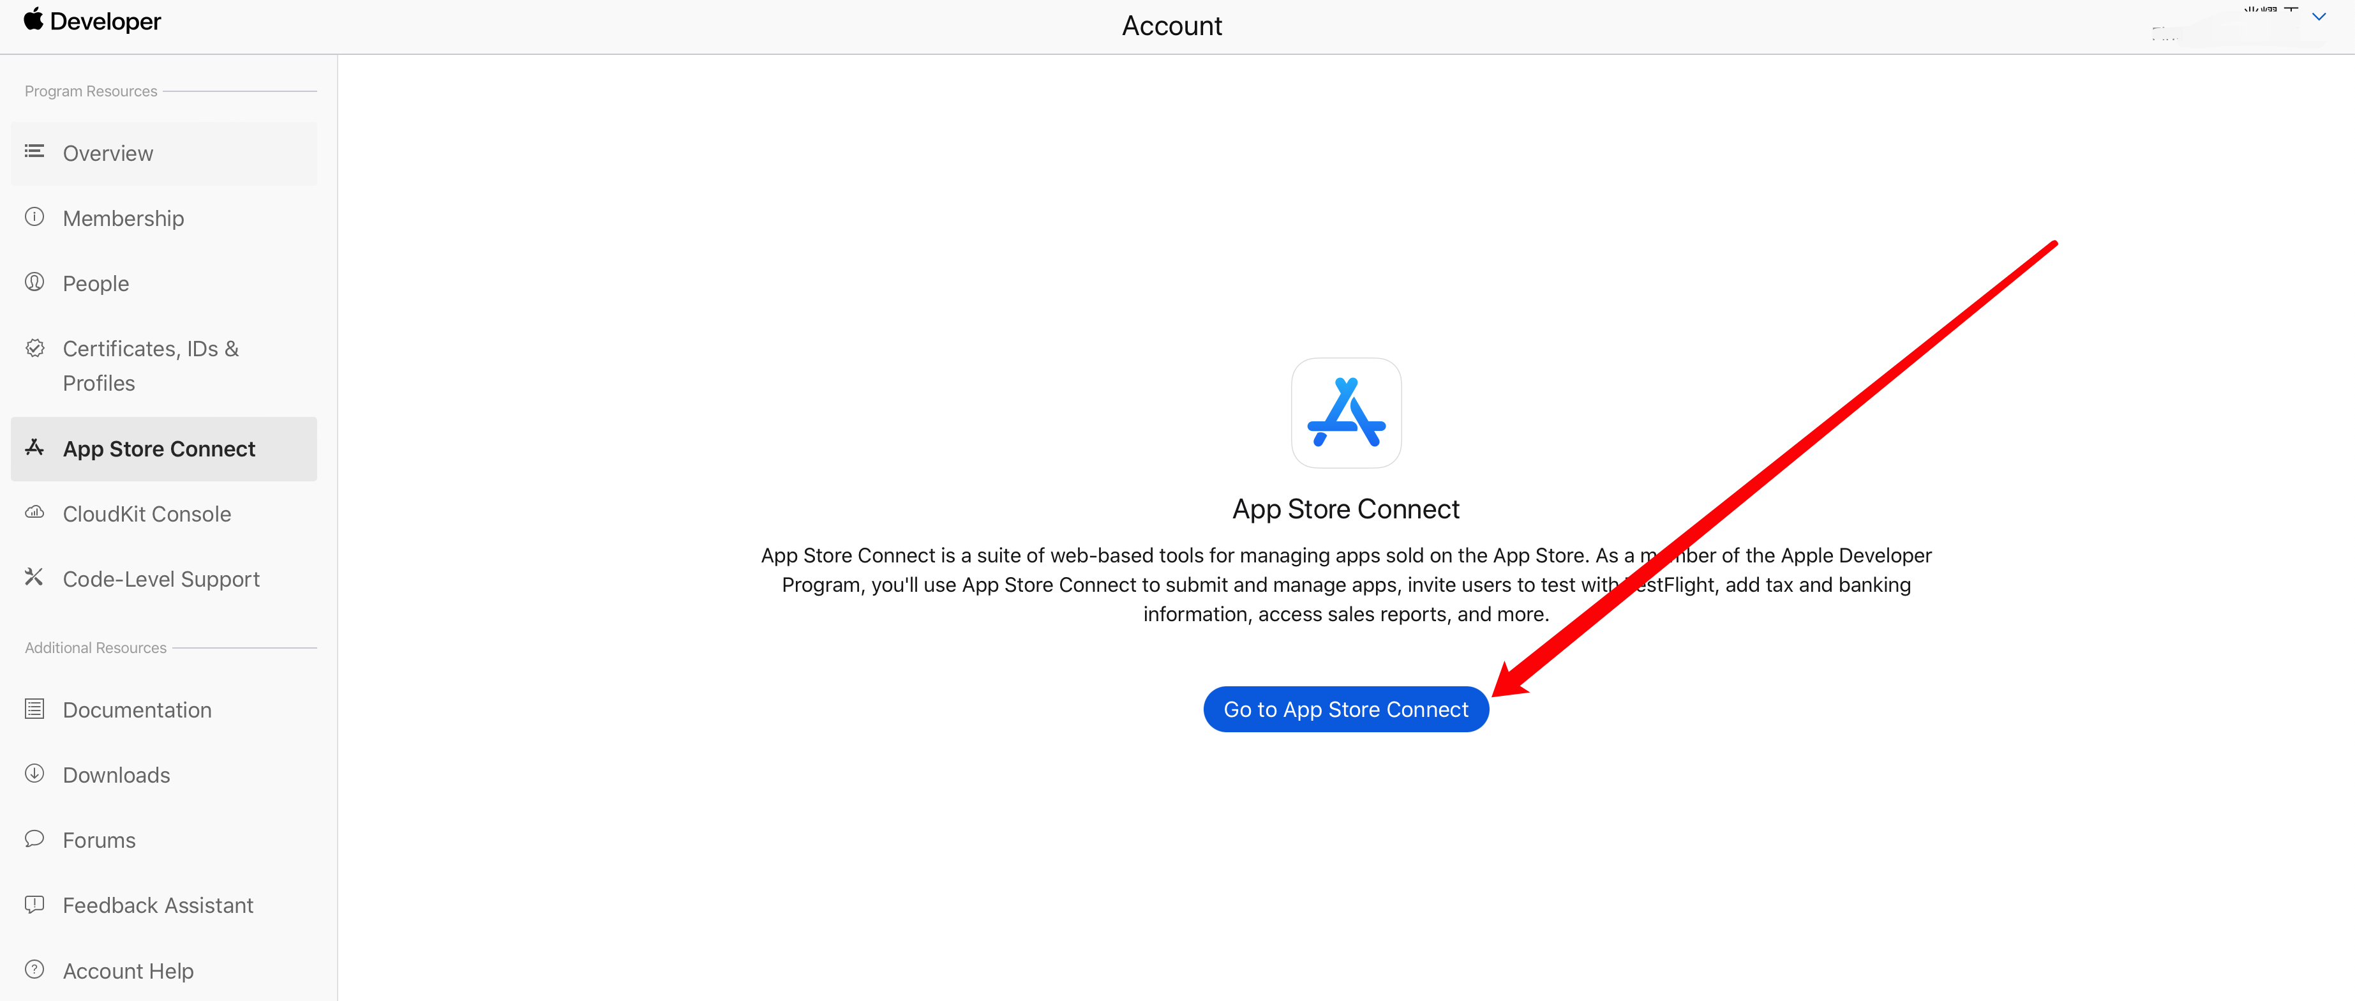Click the Feedback Assistant icon
The width and height of the screenshot is (2355, 1001).
coord(34,904)
